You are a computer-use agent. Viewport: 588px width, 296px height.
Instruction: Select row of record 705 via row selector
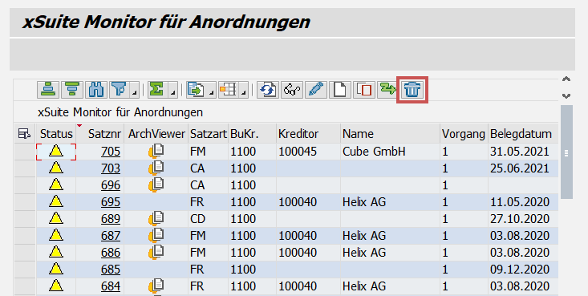(24, 152)
